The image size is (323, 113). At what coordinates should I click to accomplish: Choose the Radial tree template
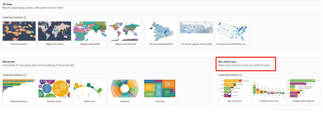(90, 92)
